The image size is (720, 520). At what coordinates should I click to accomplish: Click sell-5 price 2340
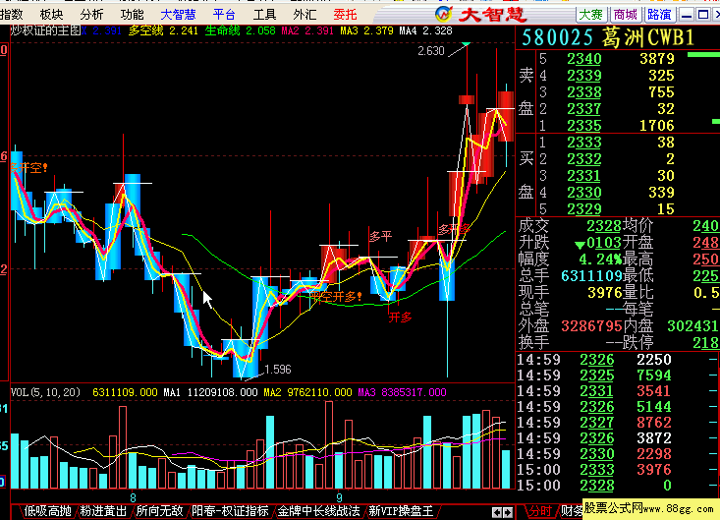click(584, 59)
